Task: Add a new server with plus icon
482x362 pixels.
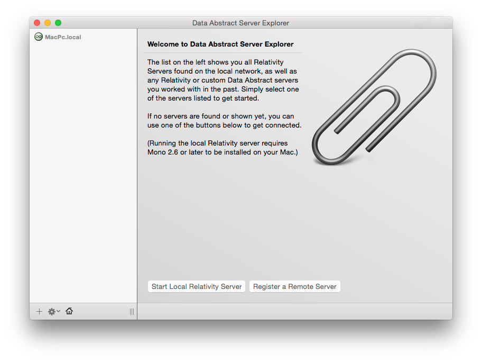Action: click(39, 312)
